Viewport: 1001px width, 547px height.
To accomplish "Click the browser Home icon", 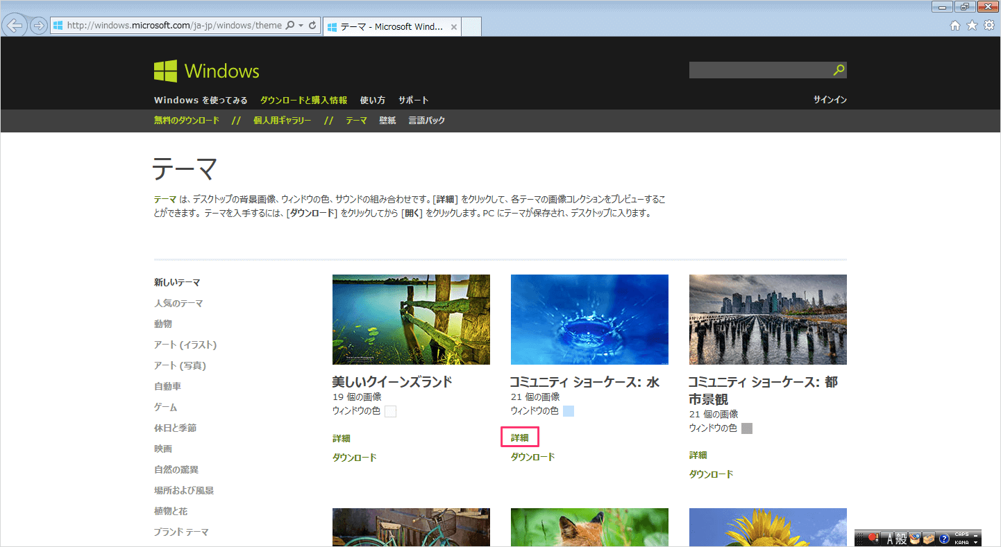I will pos(955,26).
